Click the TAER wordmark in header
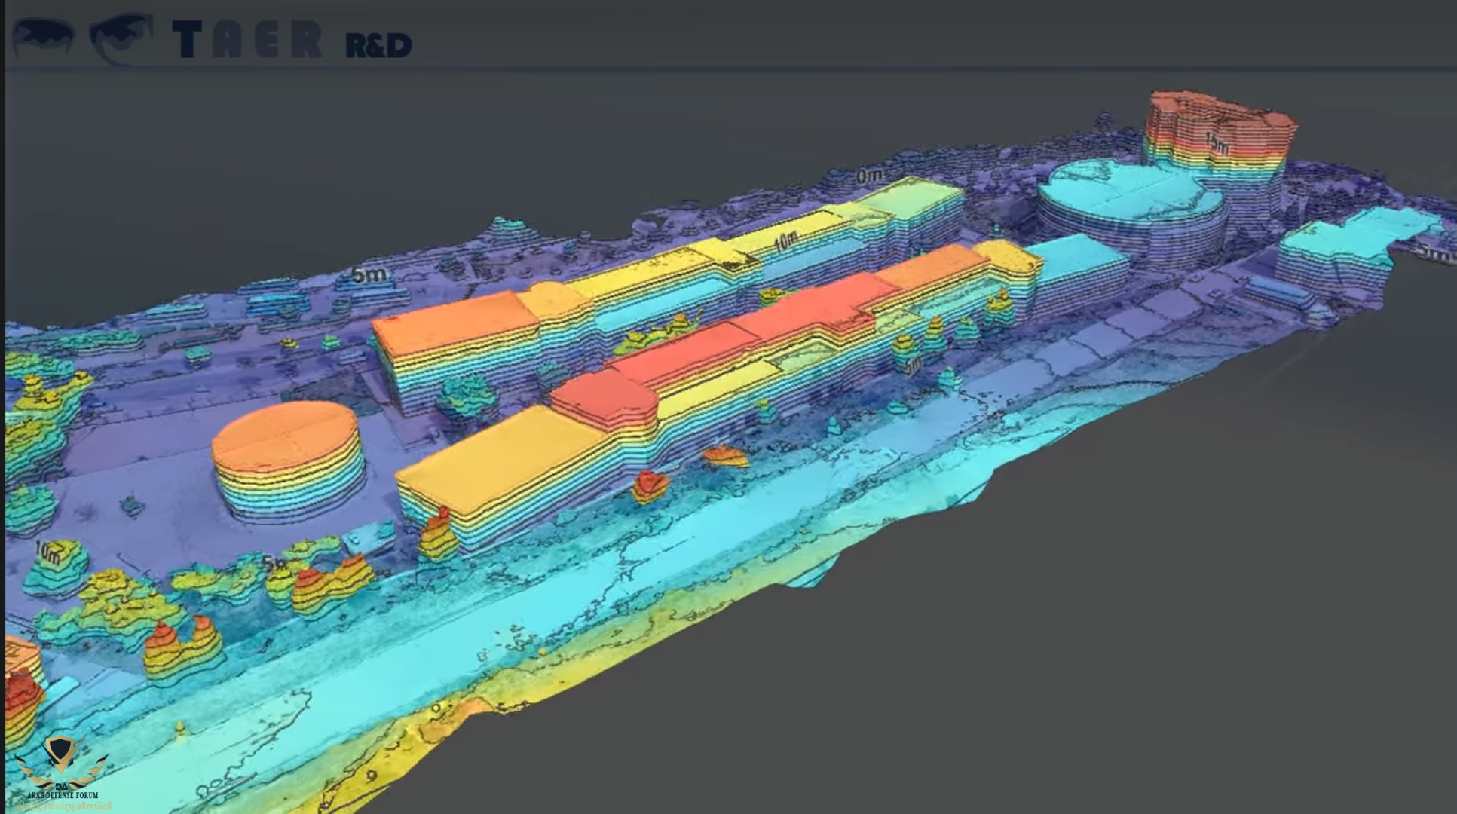This screenshot has width=1457, height=814. point(247,40)
